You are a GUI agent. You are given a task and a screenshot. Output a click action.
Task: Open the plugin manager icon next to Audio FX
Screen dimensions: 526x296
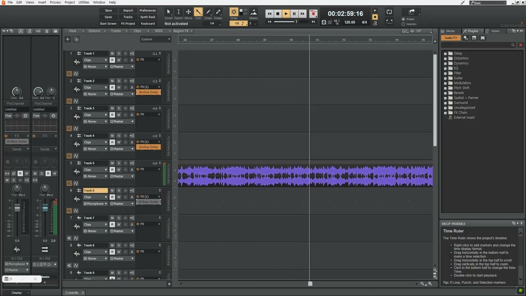point(466,38)
